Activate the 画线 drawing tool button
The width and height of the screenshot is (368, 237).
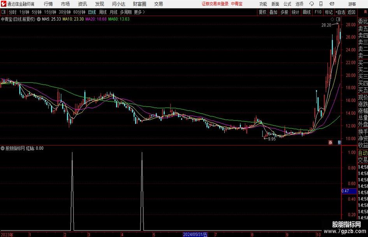click(x=306, y=12)
